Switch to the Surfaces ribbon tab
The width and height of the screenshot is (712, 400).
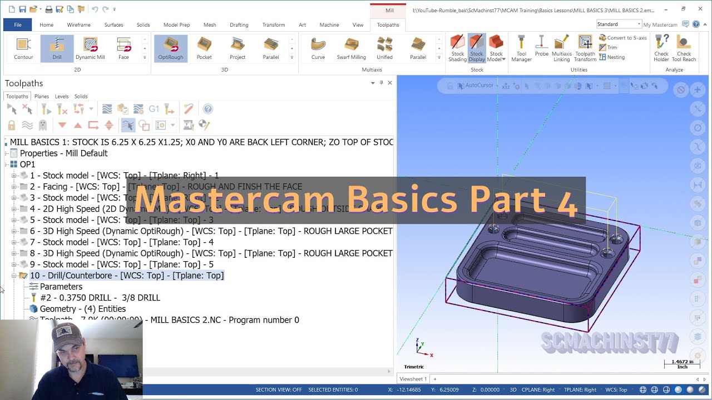pos(113,24)
